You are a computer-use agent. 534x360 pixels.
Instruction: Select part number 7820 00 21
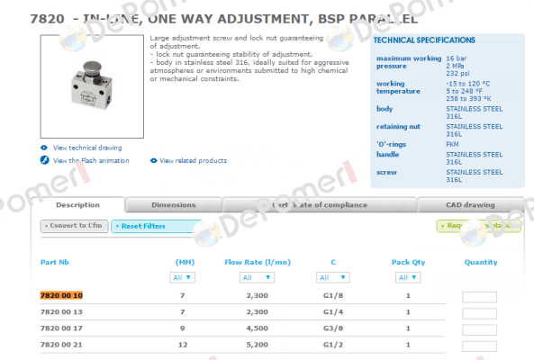[61, 345]
